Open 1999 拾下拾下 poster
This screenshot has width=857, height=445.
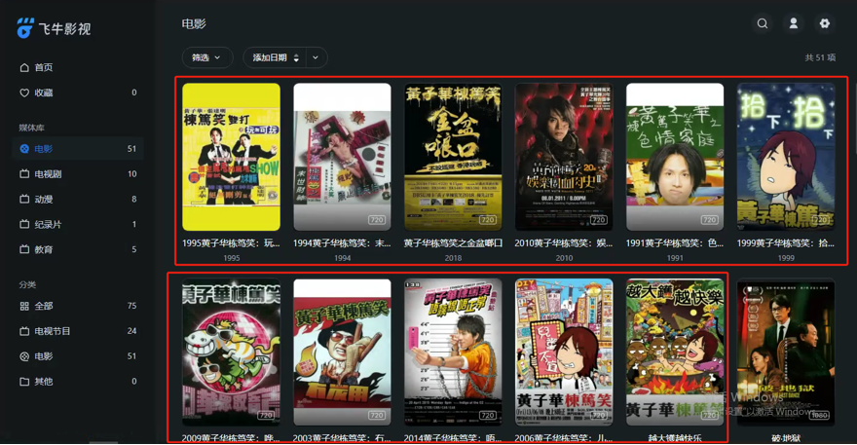[x=786, y=157]
